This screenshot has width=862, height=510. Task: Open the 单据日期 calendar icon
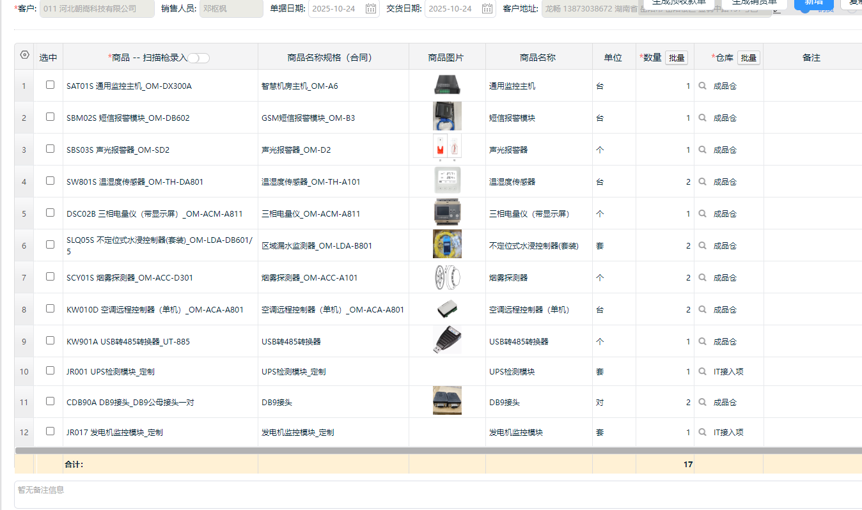pos(371,8)
